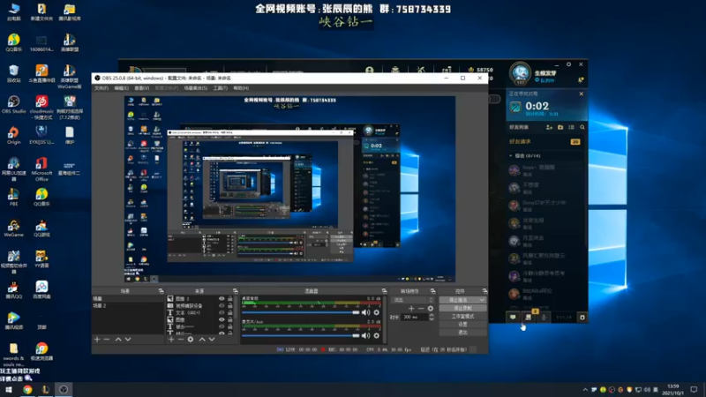Toggle lock on 图像 2 source
The image size is (706, 397).
pos(230,298)
